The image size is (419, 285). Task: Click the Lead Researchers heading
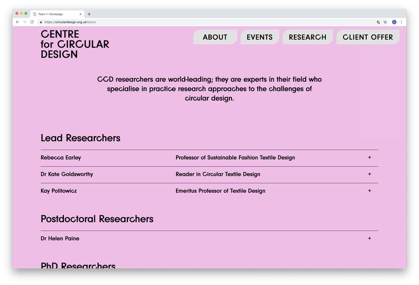[81, 138]
